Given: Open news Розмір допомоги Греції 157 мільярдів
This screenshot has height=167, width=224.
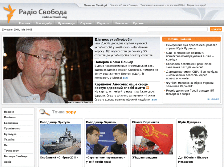Looking at the screenshot, I should click(x=190, y=92).
